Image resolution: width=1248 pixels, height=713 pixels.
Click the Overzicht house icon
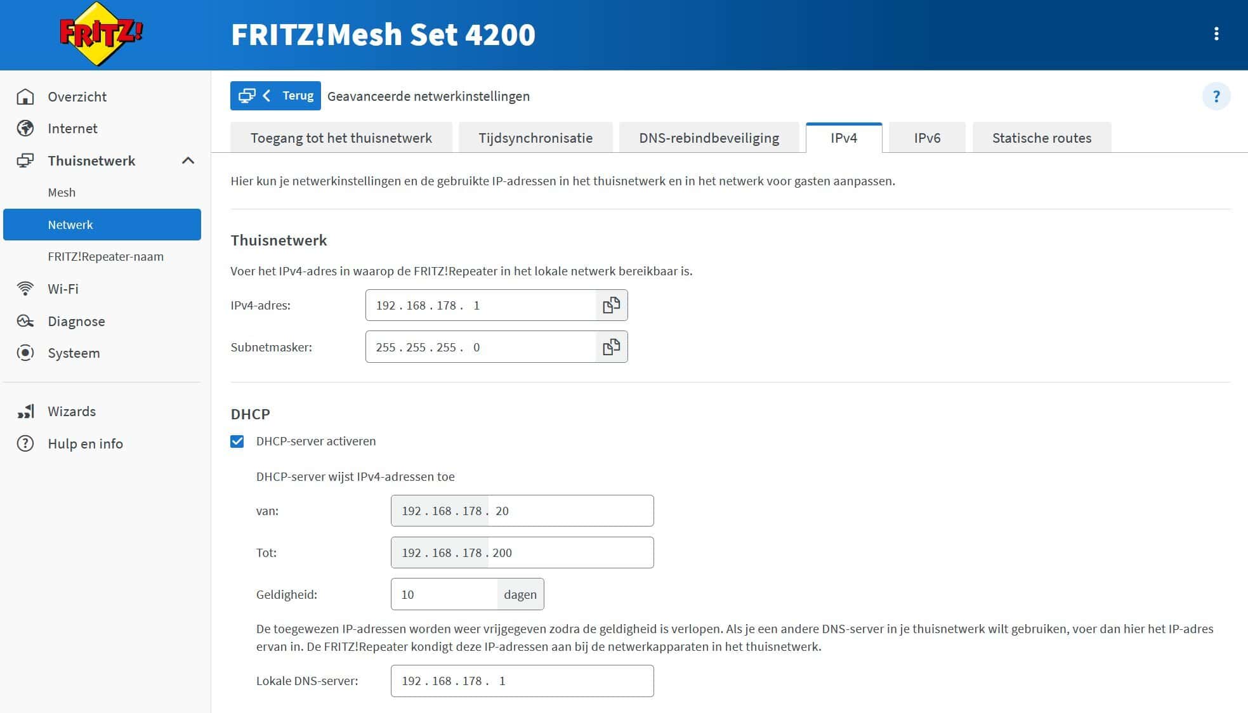tap(25, 96)
